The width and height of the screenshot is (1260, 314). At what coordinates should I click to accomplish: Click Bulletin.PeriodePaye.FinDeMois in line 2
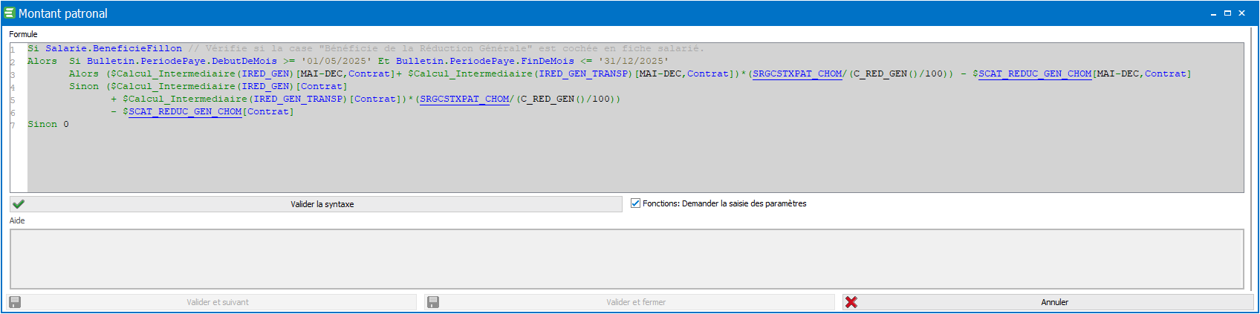485,61
